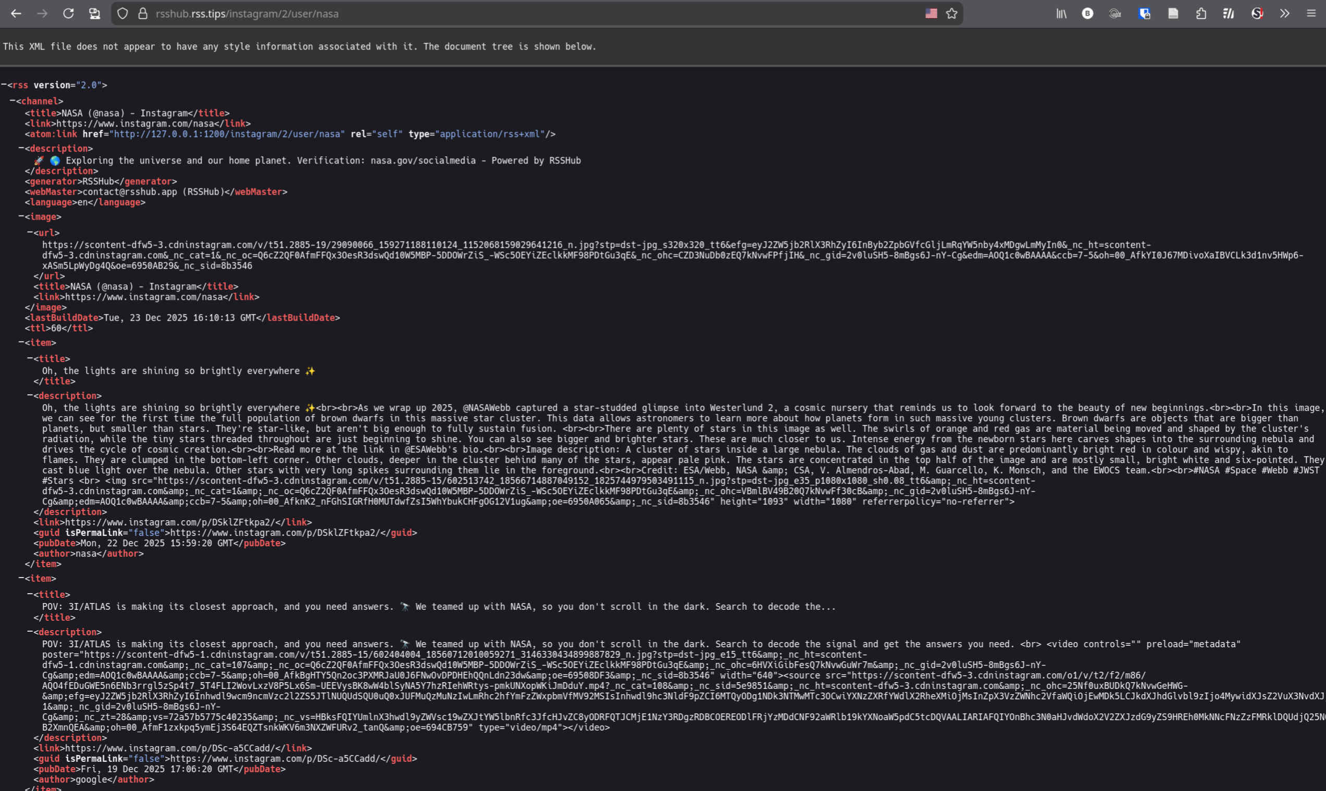This screenshot has width=1326, height=791.
Task: Collapse the url element inside image
Action: (30, 232)
